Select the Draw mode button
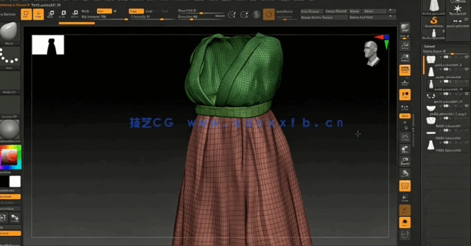Viewport: 471px width, 246px height. (x=38, y=14)
